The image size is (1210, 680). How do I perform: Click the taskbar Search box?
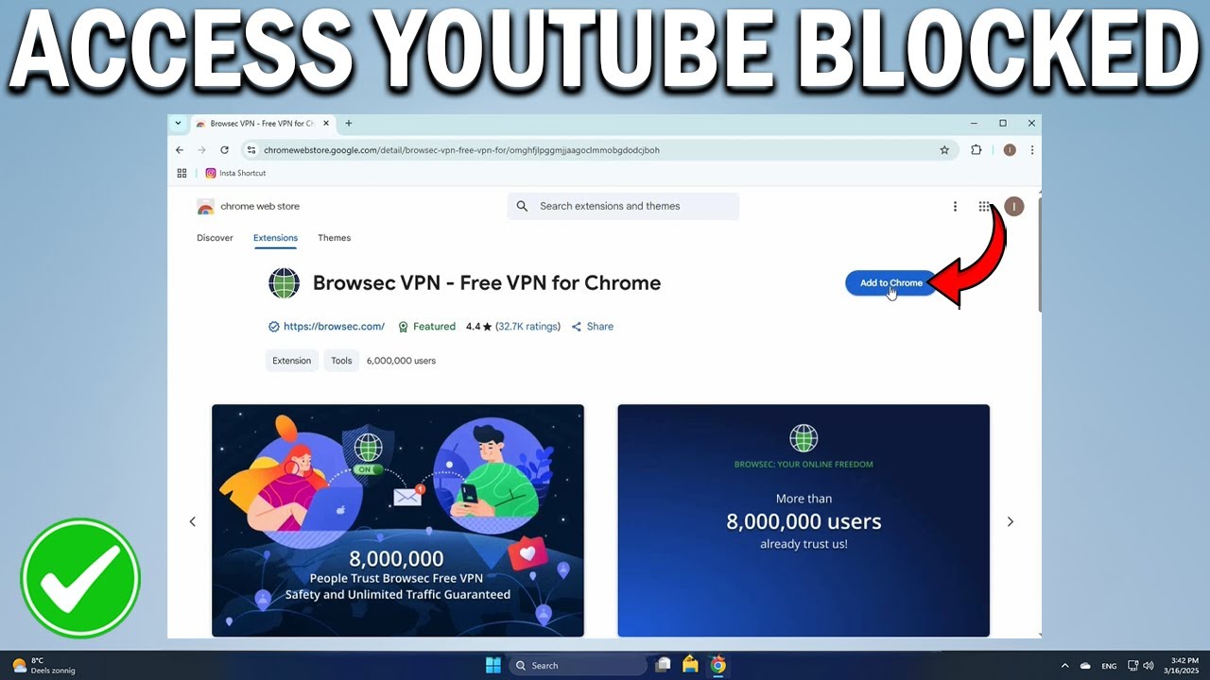577,665
